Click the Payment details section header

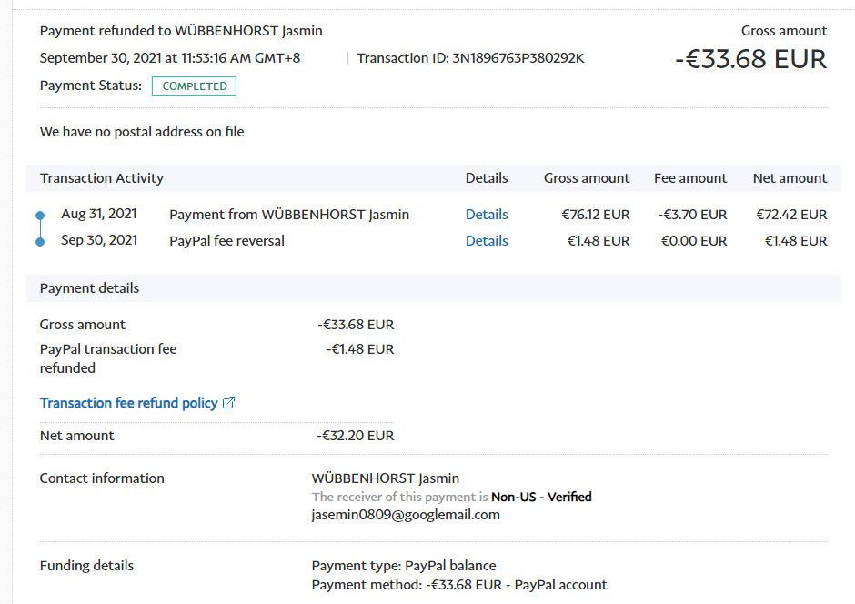(x=89, y=288)
